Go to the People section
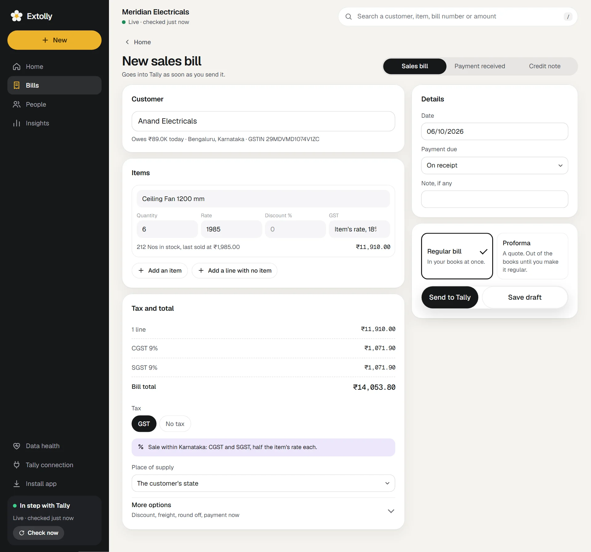 point(54,104)
